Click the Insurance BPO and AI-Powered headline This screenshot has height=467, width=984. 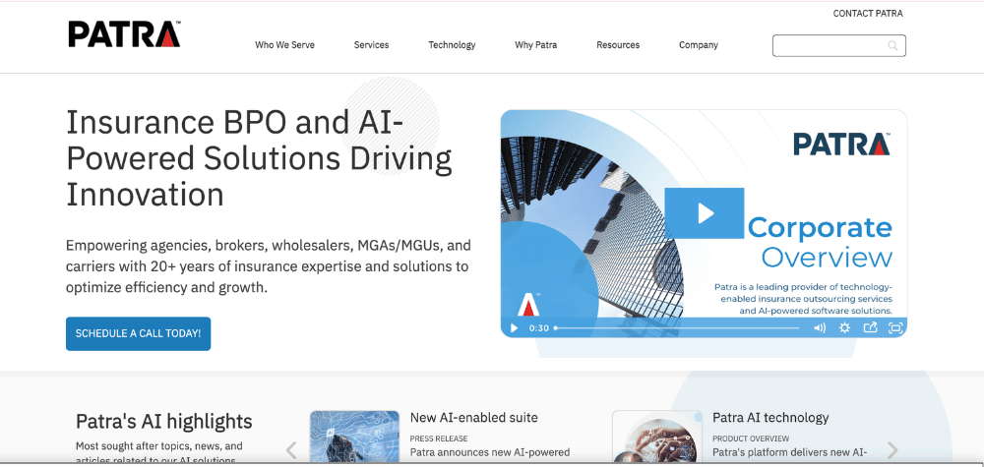coord(259,158)
